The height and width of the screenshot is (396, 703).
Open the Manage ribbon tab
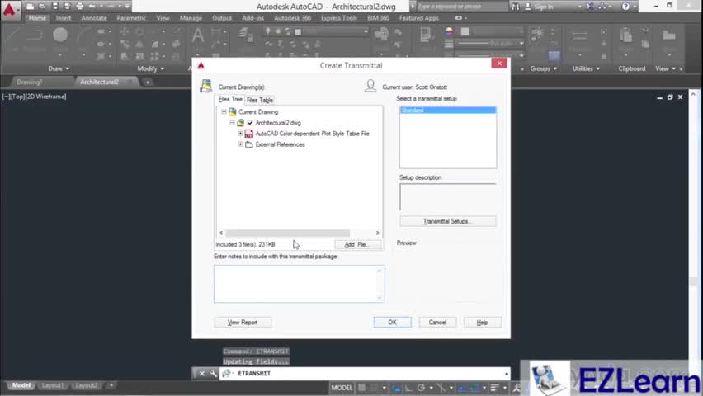[191, 18]
